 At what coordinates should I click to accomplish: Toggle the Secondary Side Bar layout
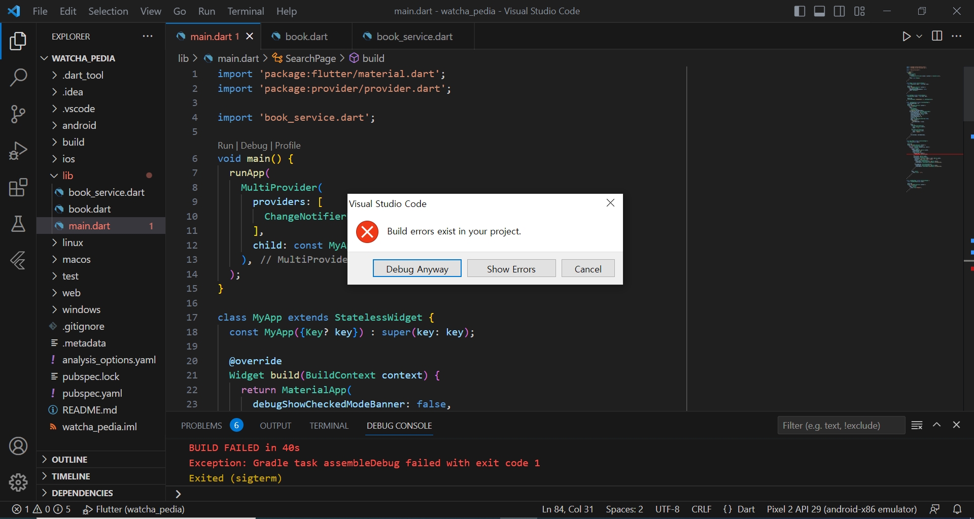point(840,11)
